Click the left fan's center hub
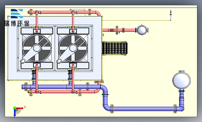 click(37, 48)
